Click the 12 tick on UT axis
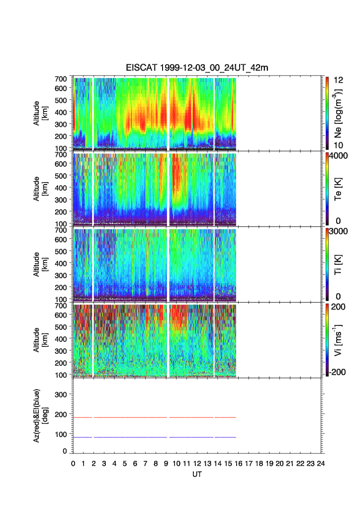This screenshot has width=352, height=529. [x=197, y=464]
